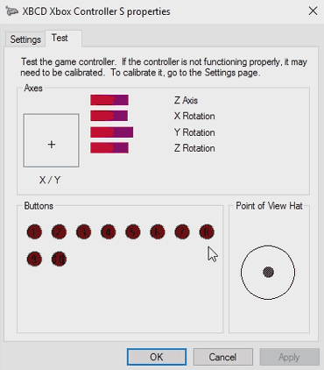Click the Z Axis level bar
The width and height of the screenshot is (324, 370).
(x=109, y=100)
